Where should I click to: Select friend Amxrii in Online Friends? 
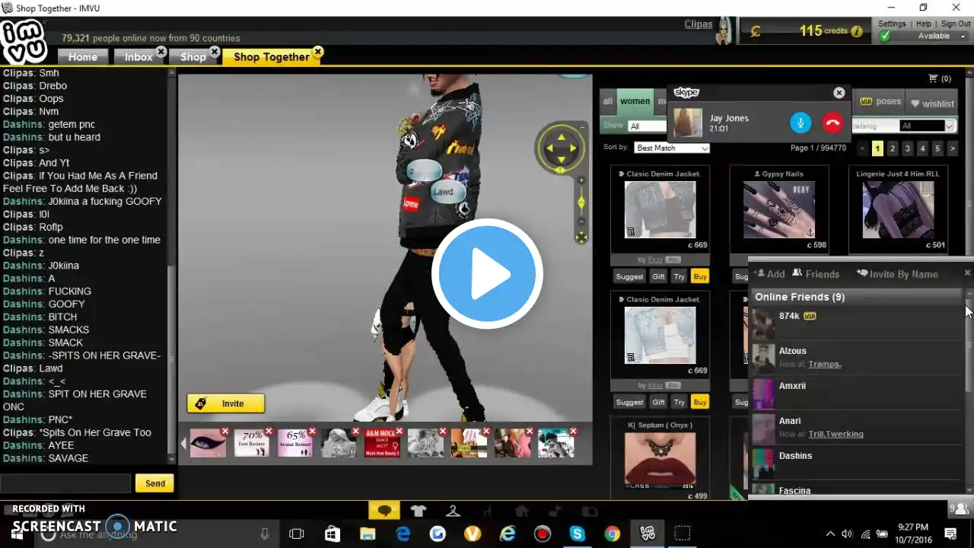858,393
